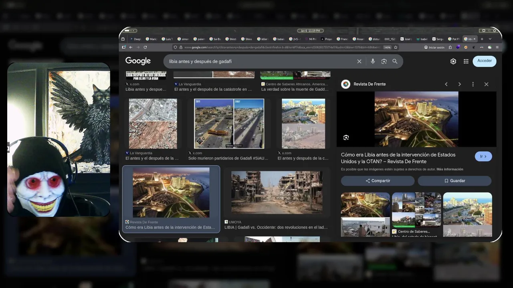Open the three-dot menu in preview panel
Viewport: 513px width, 288px height.
(473, 84)
